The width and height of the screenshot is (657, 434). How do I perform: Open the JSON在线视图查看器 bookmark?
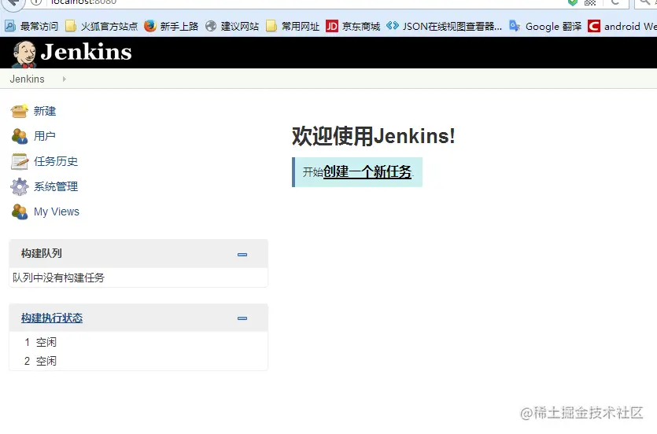(x=444, y=26)
